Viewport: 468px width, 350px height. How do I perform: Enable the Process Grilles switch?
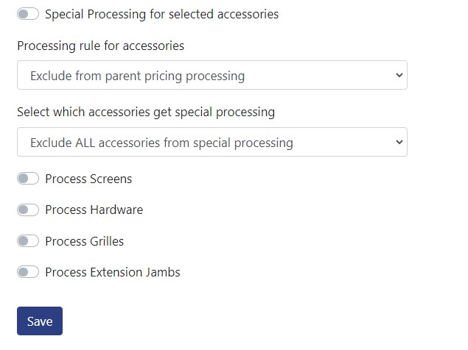(x=28, y=241)
